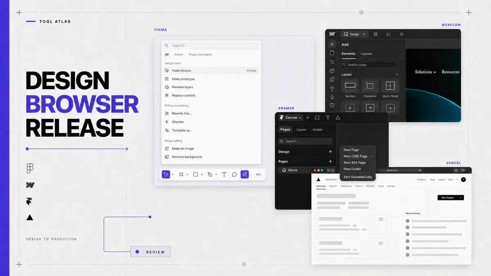The image size is (491, 276).
Task: Select the Frame layout tool in Framer
Action: tap(317, 118)
